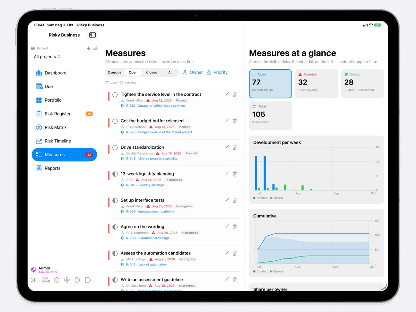Mark 'Drive standardization' status circle

[x=115, y=147]
